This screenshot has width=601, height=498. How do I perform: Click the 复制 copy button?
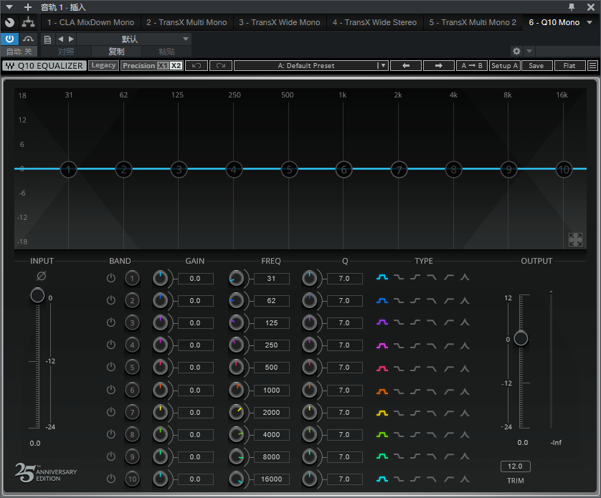(x=116, y=52)
